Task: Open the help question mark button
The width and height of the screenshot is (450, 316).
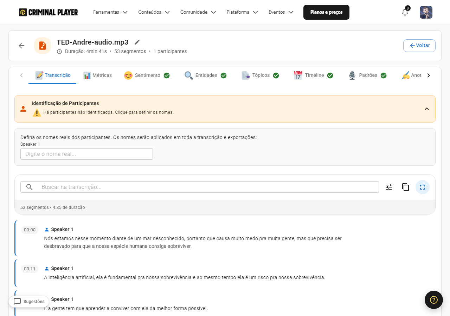Action: tap(434, 300)
